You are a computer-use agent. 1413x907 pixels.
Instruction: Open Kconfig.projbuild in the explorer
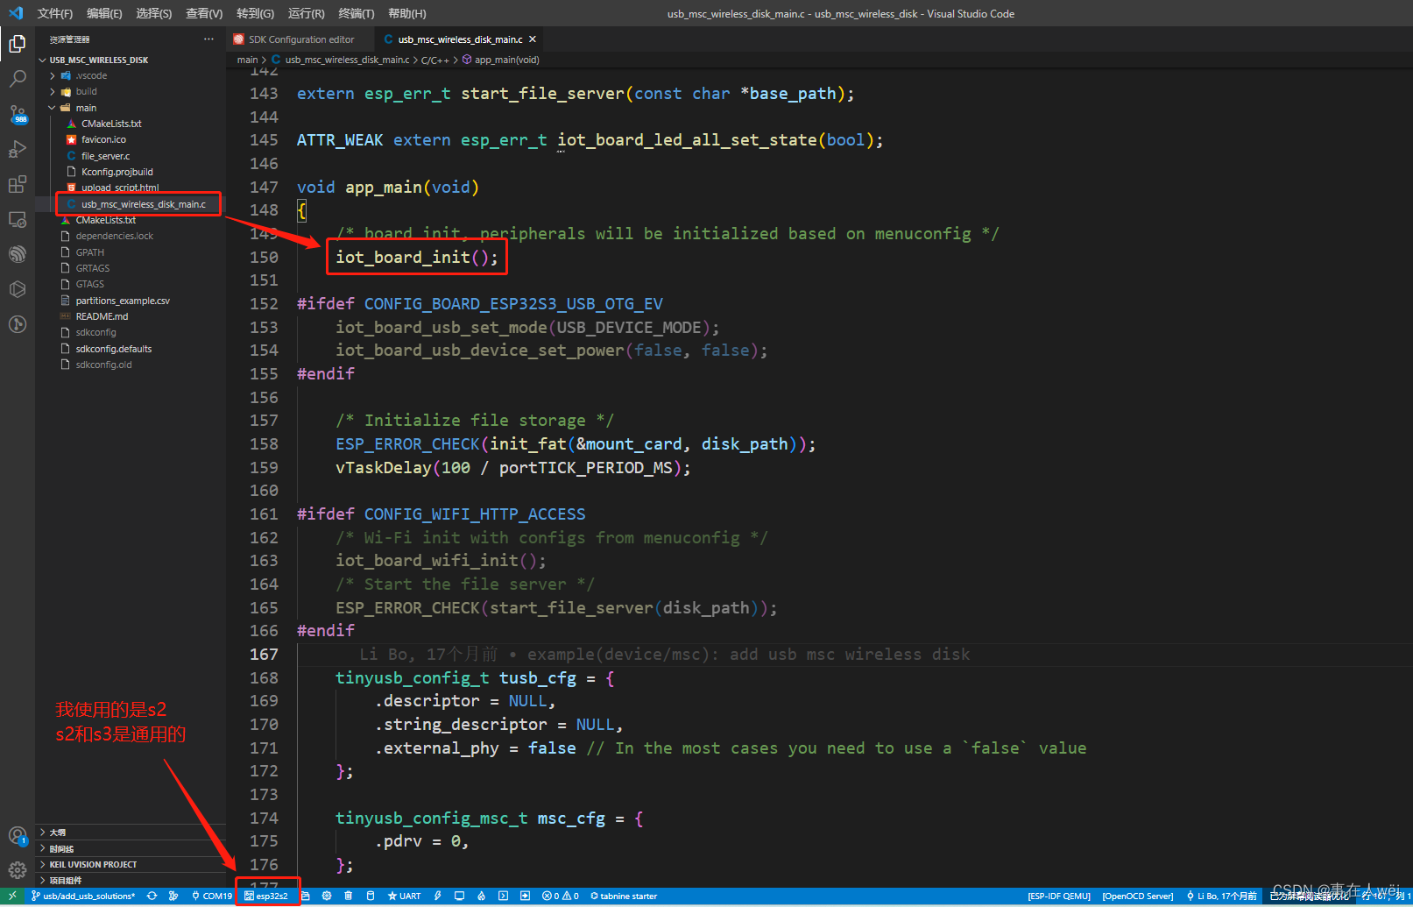131,172
